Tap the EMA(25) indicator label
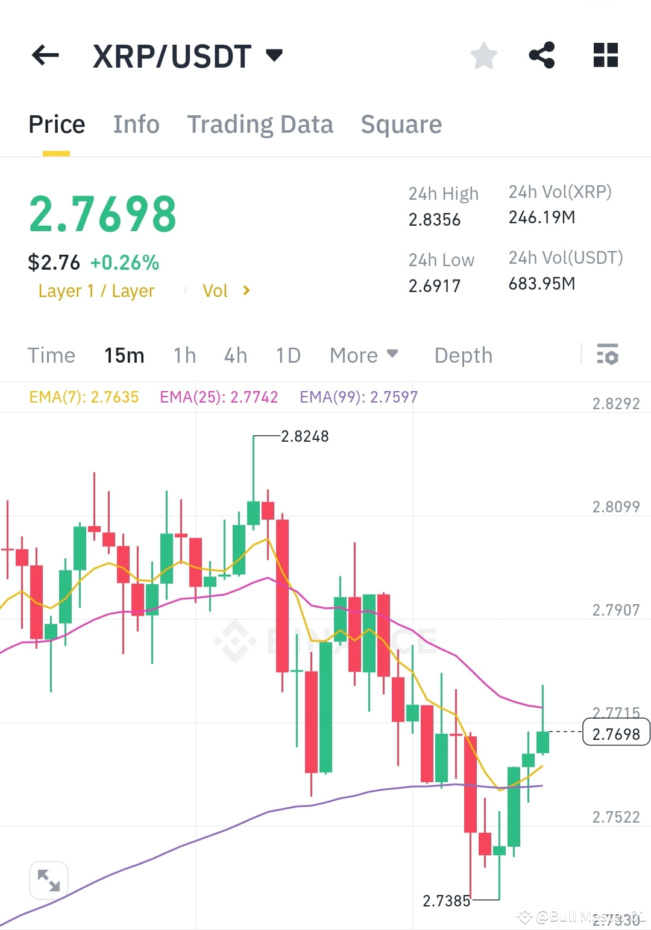 point(218,397)
